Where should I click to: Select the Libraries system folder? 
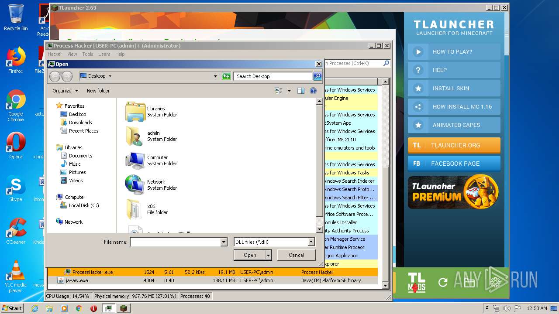(x=151, y=112)
